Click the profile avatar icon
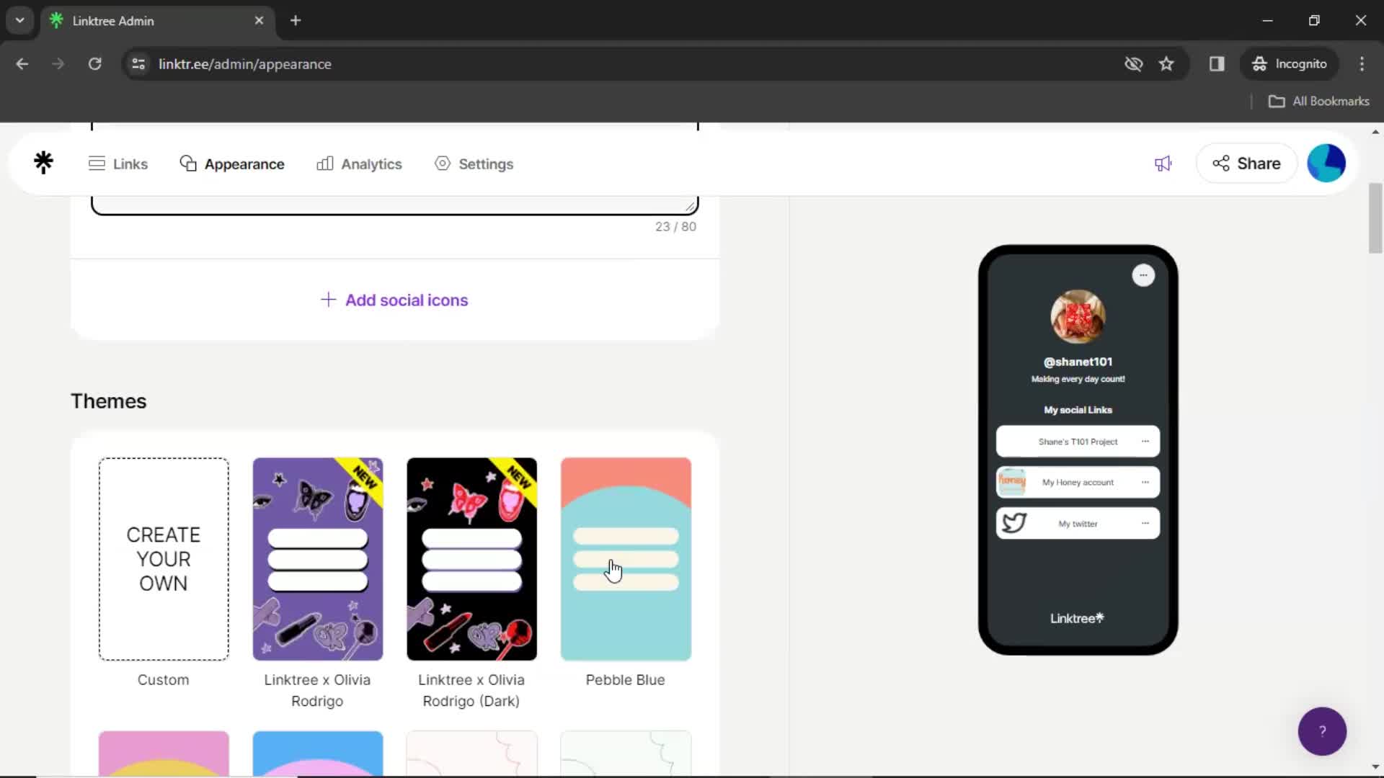This screenshot has height=778, width=1384. point(1326,162)
